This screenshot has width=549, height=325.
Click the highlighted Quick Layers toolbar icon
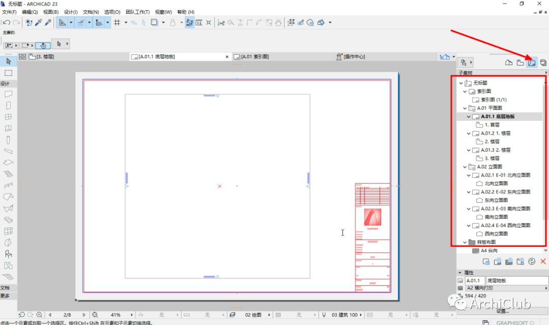(x=189, y=22)
